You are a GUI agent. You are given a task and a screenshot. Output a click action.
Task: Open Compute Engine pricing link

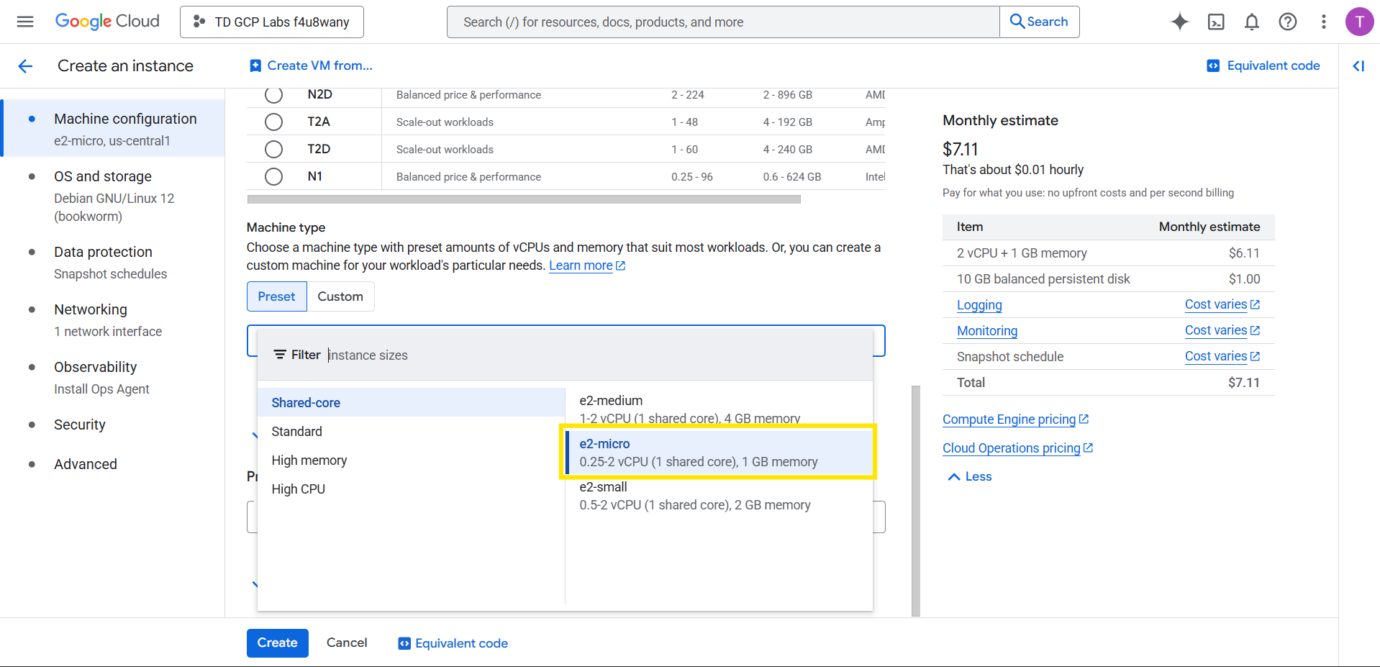[x=1010, y=419]
